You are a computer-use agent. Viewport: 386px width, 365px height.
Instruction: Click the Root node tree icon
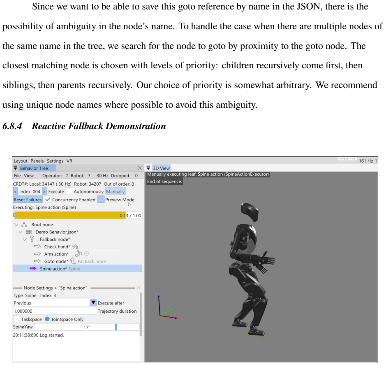coord(24,224)
